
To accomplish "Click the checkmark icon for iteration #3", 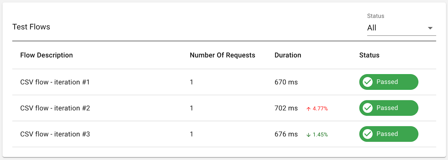I will click(367, 134).
